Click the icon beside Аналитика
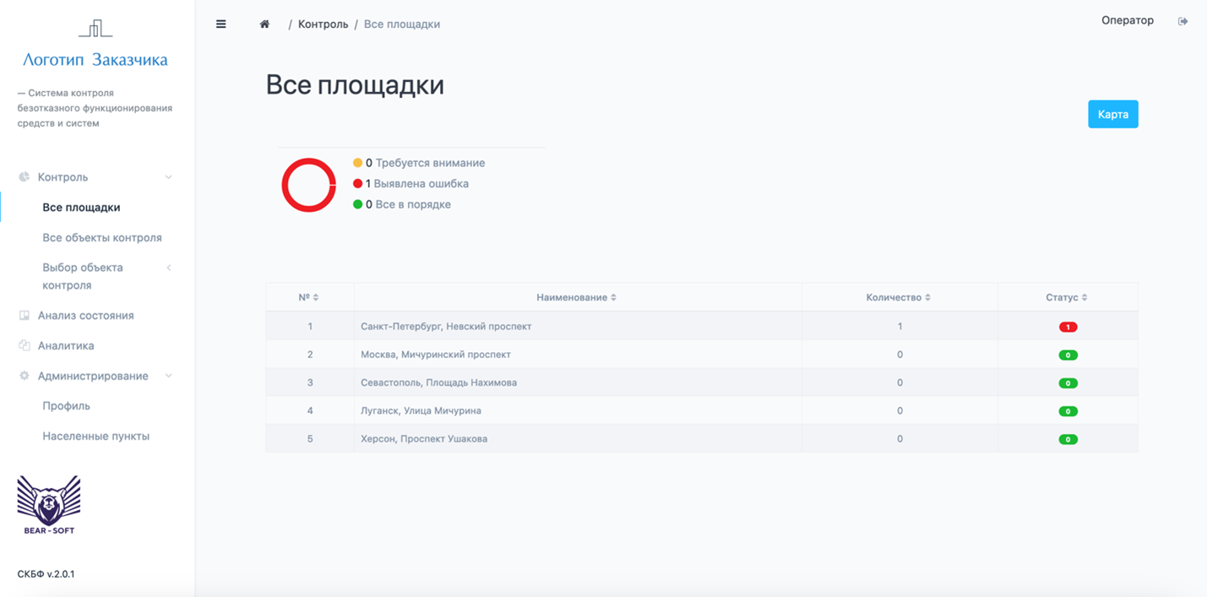The width and height of the screenshot is (1207, 597). click(25, 345)
